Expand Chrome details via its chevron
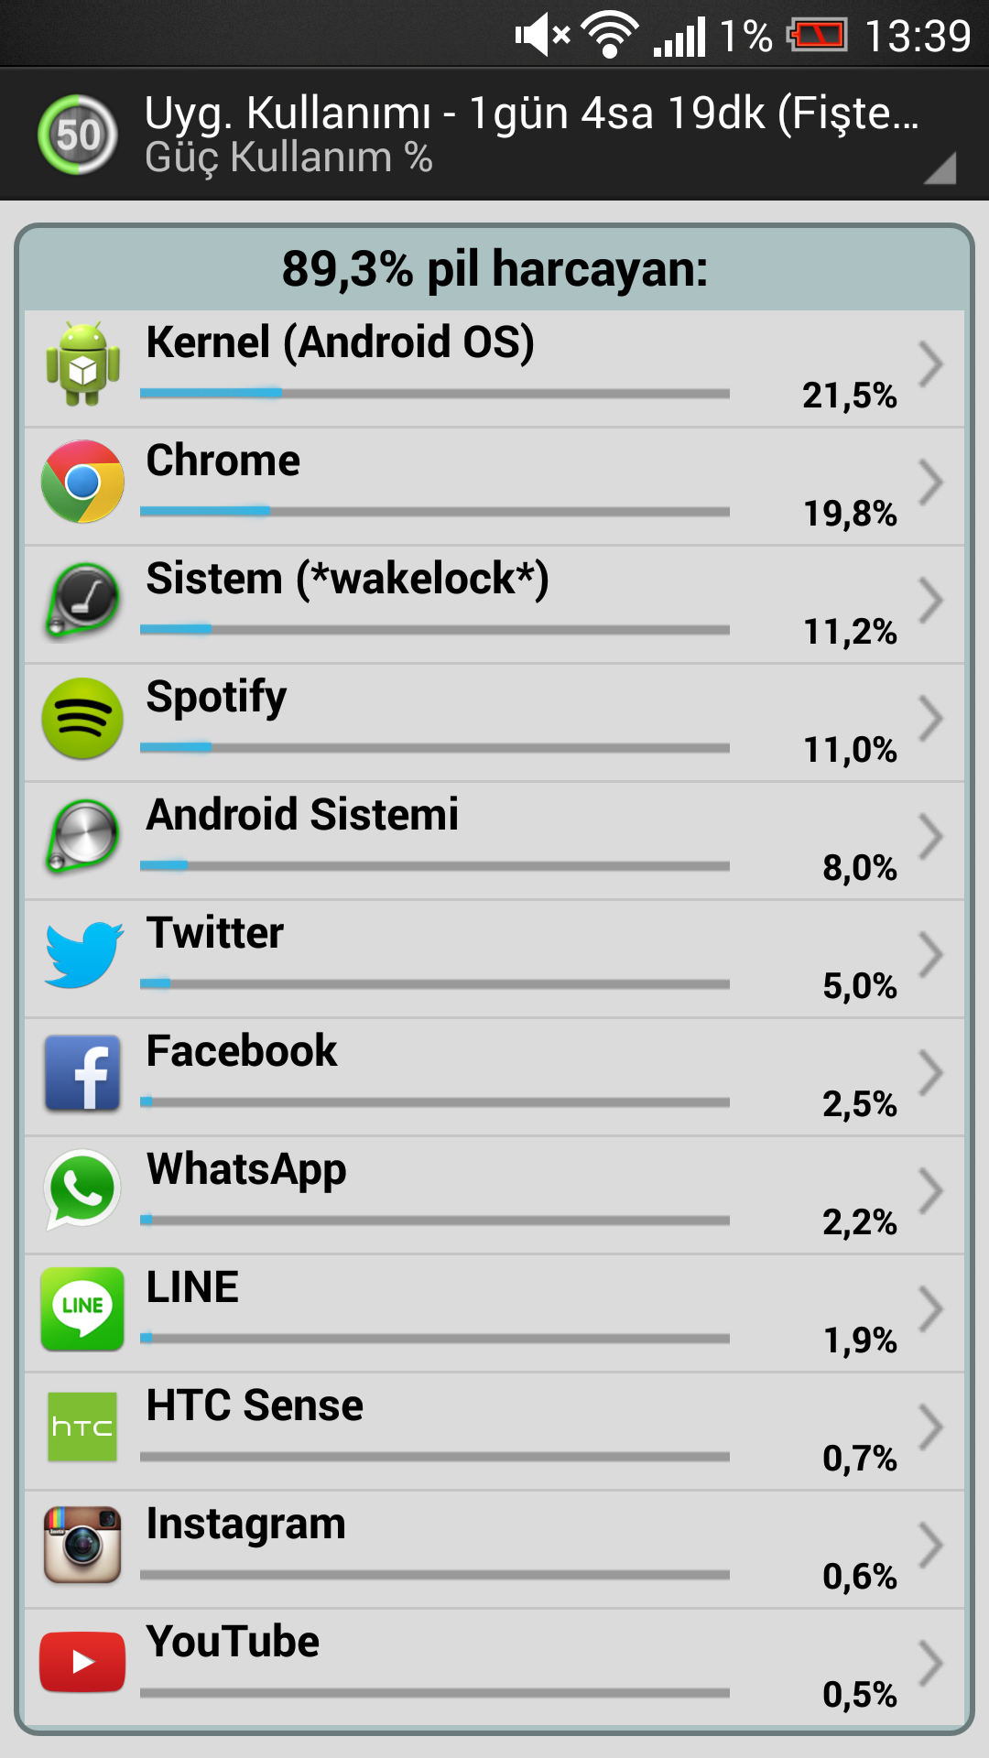The height and width of the screenshot is (1758, 989). [x=931, y=482]
